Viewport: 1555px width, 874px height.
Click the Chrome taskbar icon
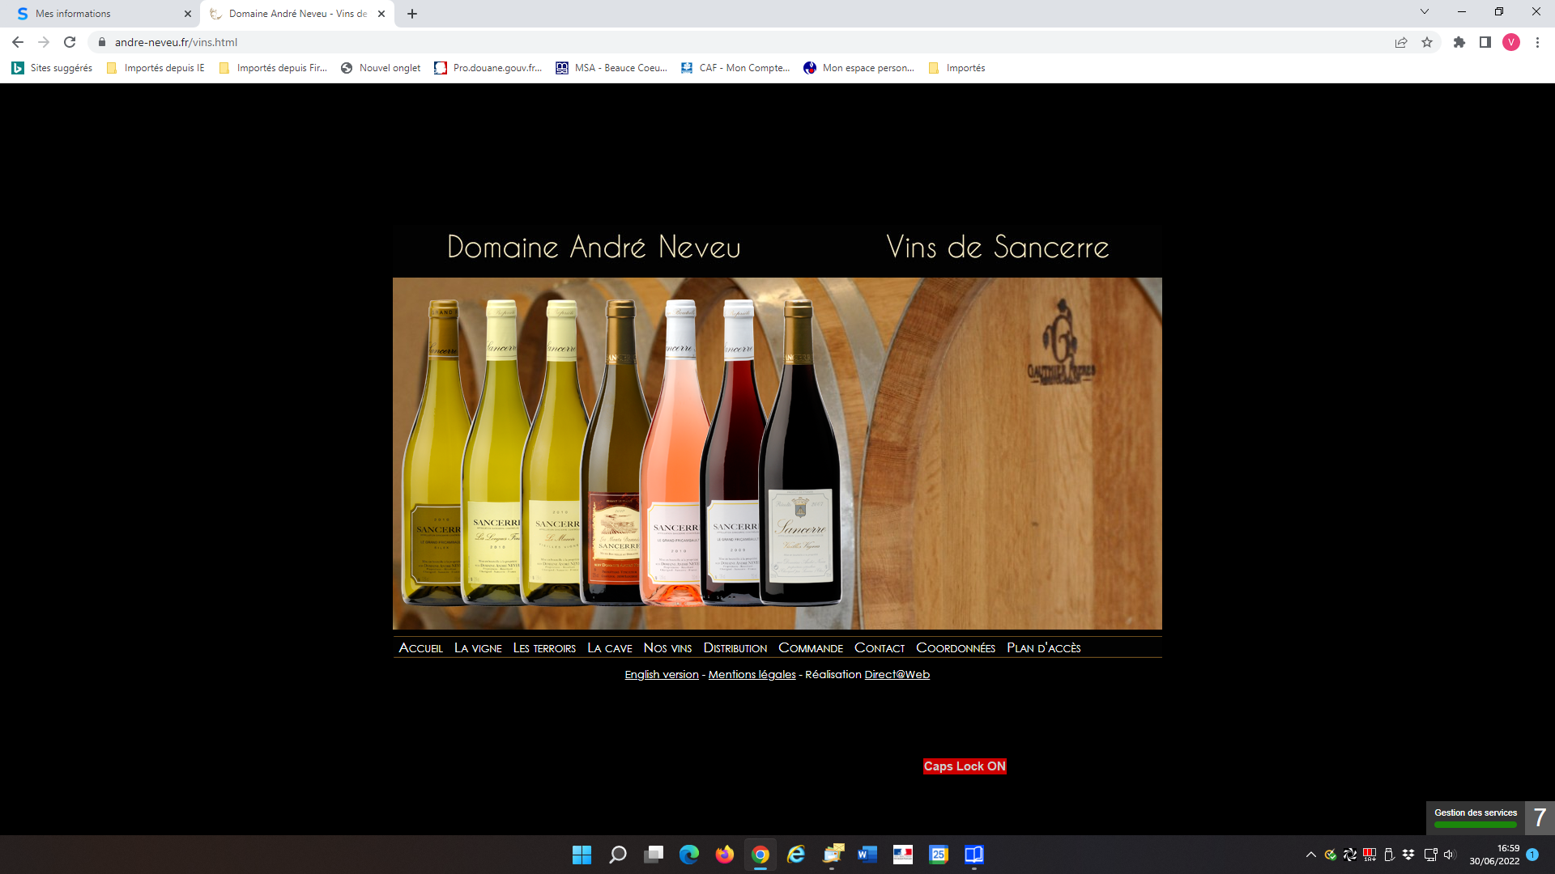(x=760, y=855)
